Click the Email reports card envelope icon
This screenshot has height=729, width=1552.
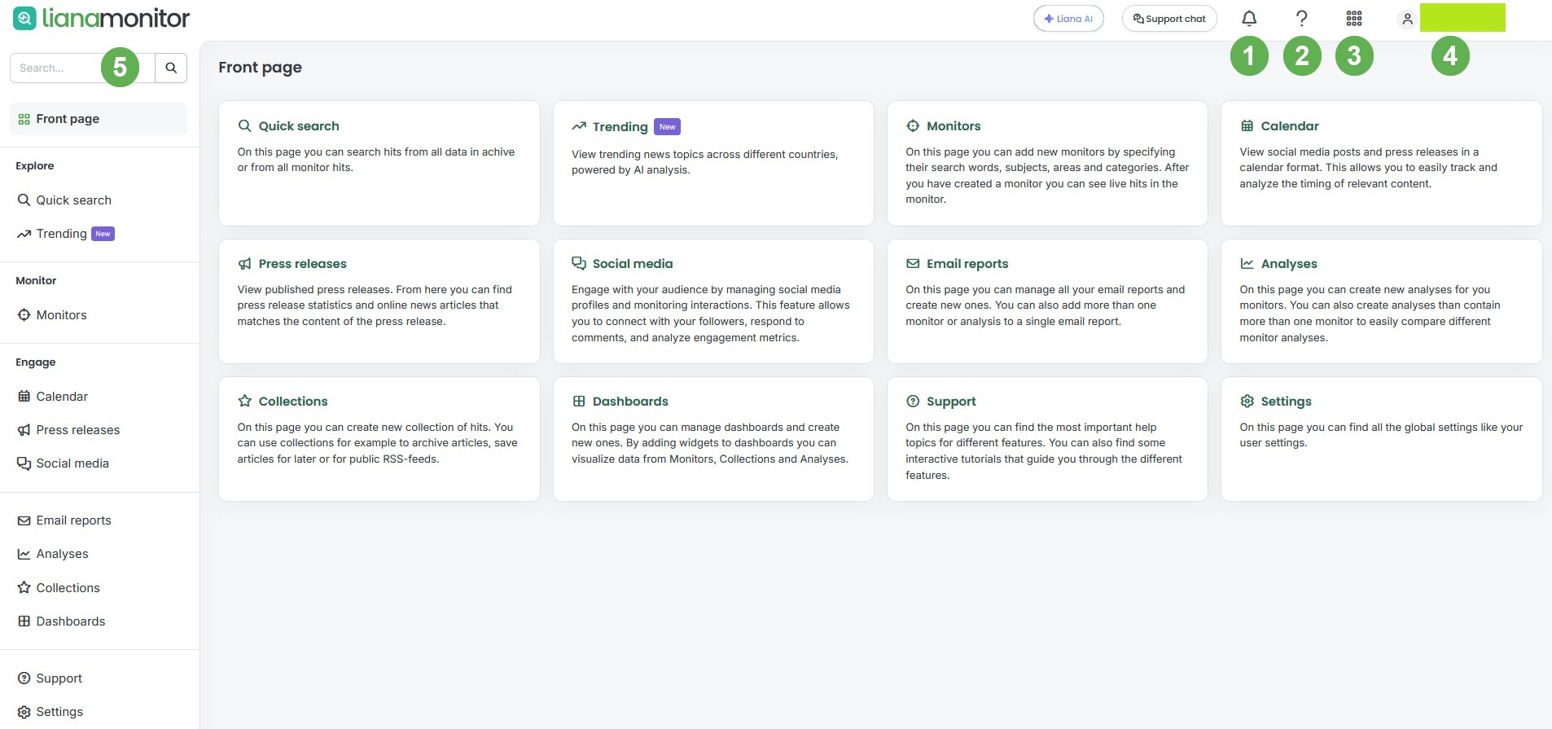[913, 264]
